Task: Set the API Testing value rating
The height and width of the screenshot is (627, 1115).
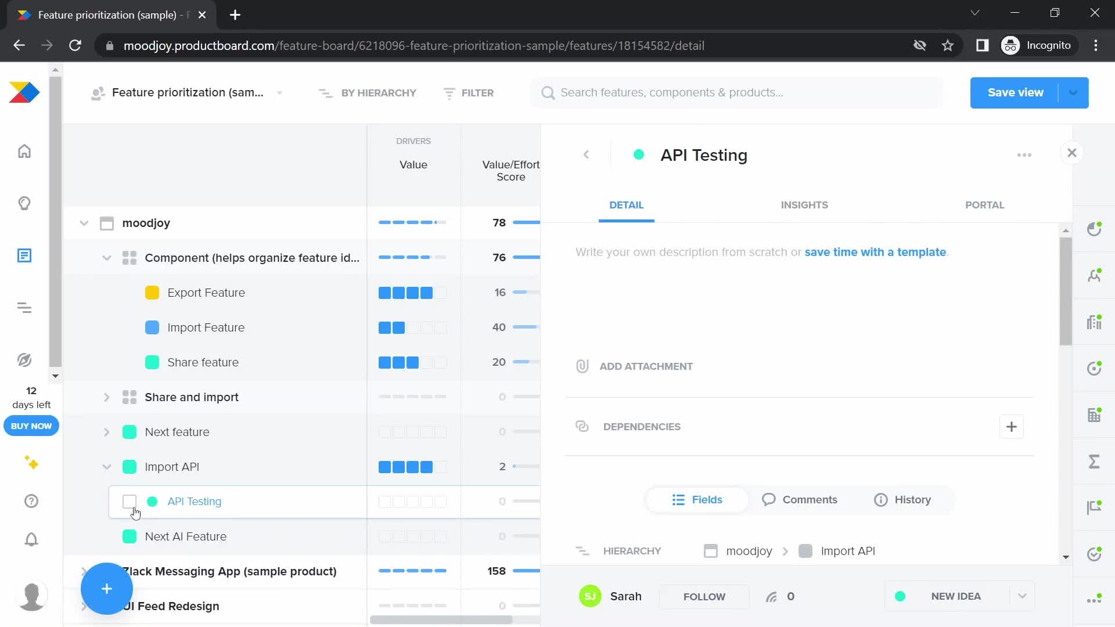Action: click(x=412, y=502)
